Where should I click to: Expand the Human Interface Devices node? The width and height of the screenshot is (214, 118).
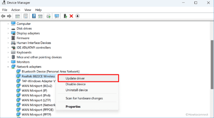pyautogui.click(x=8, y=43)
